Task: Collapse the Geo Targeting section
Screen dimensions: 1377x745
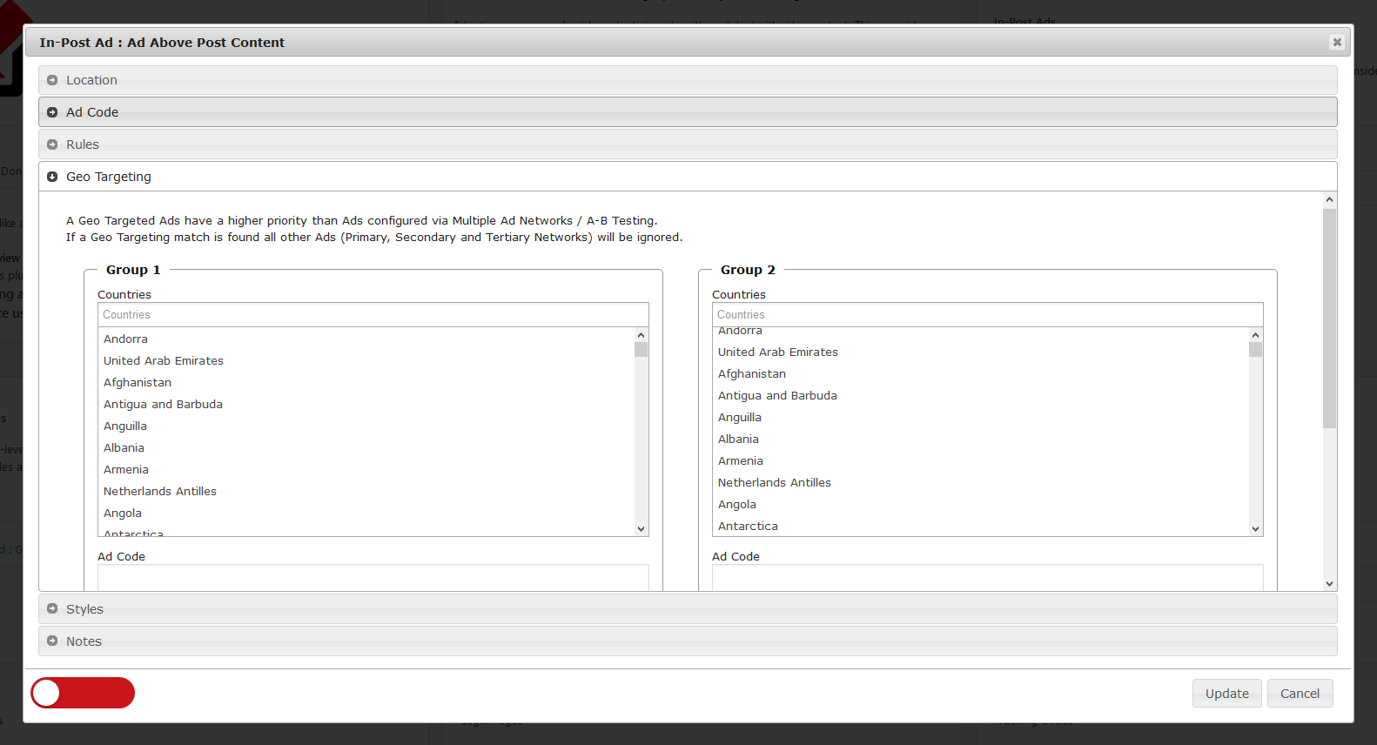Action: (x=688, y=177)
